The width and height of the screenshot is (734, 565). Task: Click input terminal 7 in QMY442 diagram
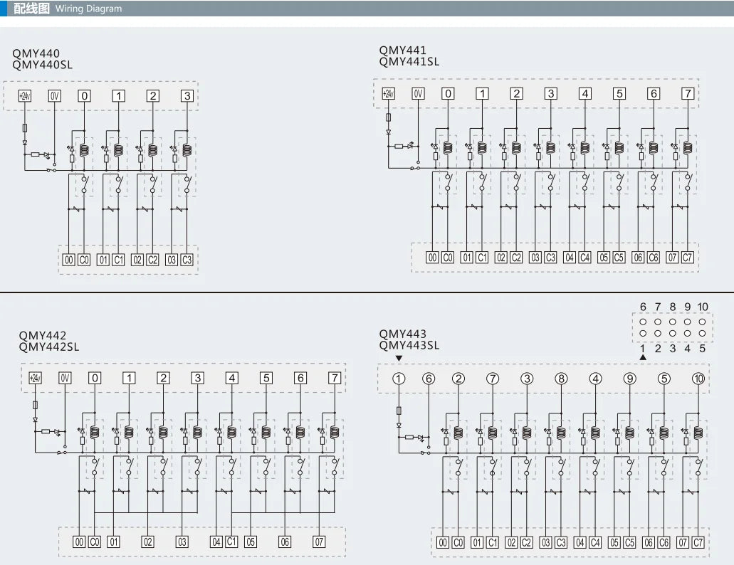(334, 378)
